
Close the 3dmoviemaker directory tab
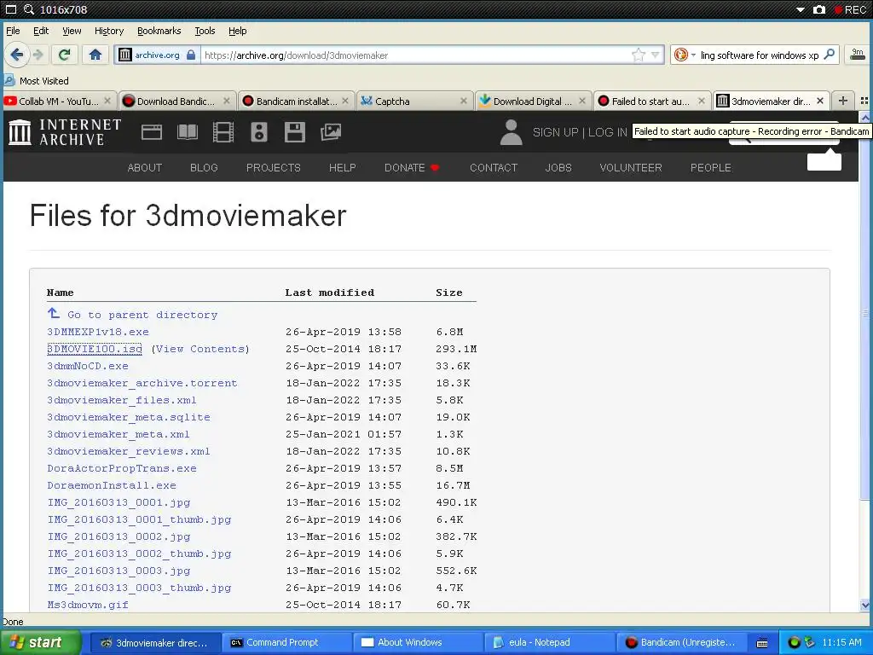click(x=819, y=101)
